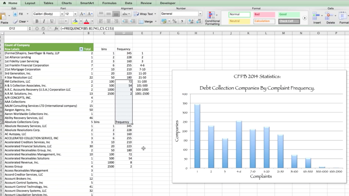Screen dimensions: 349x196
Task: Open the Row Labels filter dropdown
Action: click(x=81, y=49)
